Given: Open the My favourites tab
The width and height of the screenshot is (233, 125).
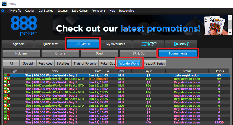Looking at the screenshot, I should 116,44.
